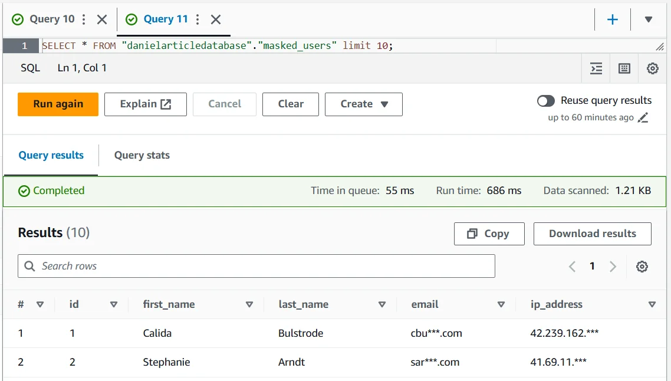671x381 pixels.
Task: Switch to the Query stats tab
Action: click(142, 155)
